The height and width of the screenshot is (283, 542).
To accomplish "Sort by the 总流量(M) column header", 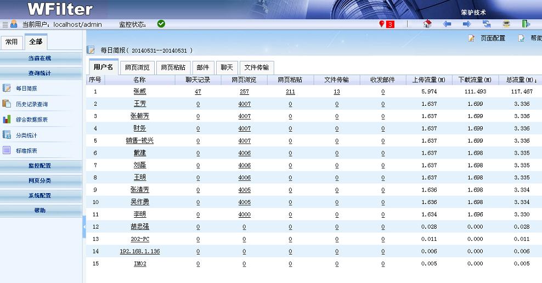I will (521, 80).
